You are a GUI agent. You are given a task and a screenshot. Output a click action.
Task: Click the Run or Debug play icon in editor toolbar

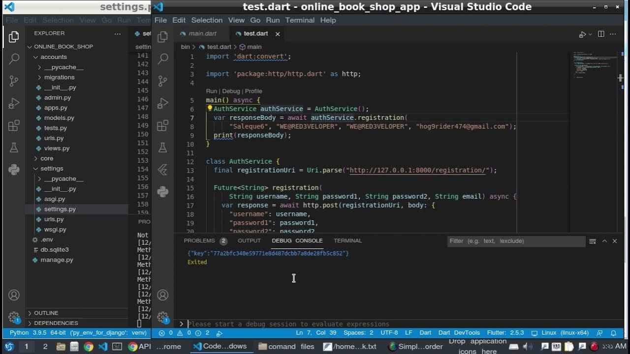coord(582,34)
